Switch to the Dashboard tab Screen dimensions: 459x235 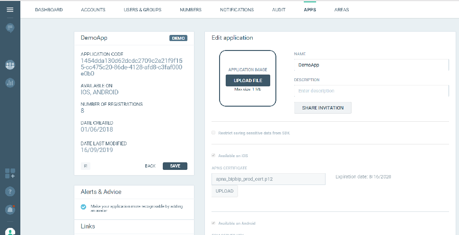[49, 10]
